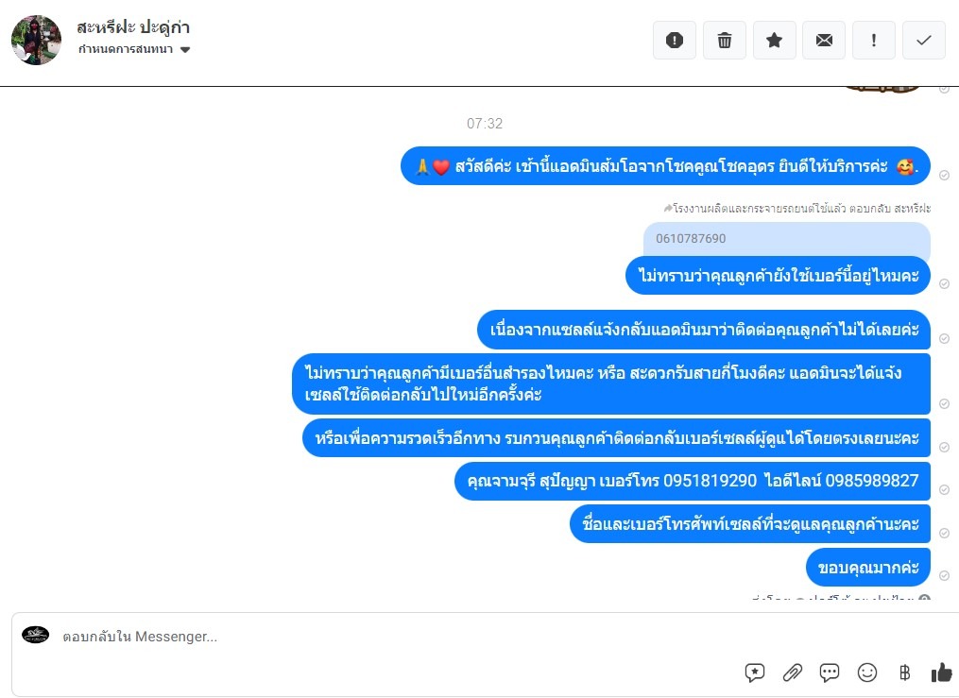Open saved replies speech bubble icon
The image size is (959, 698).
(755, 672)
